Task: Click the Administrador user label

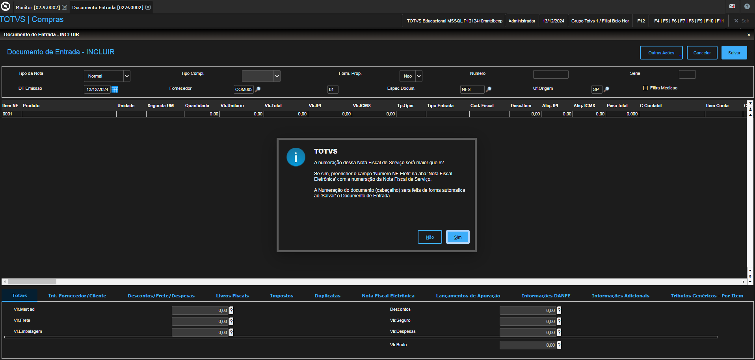Action: pos(522,21)
